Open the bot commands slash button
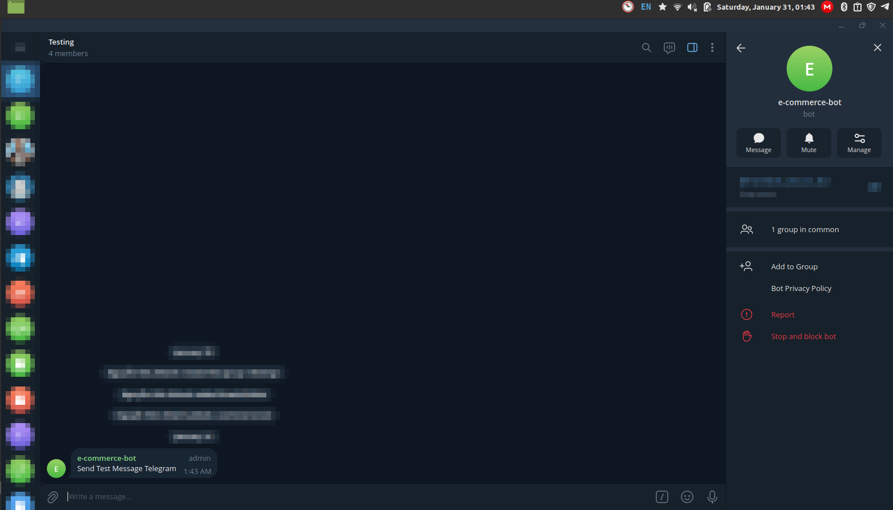Image resolution: width=893 pixels, height=510 pixels. coord(662,497)
